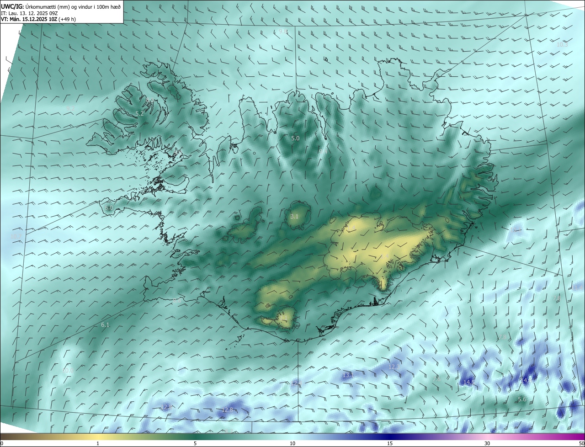Image resolution: width=585 pixels, height=447 pixels.
Task: Click the '0' tick on the color scale
Action: pyautogui.click(x=2, y=443)
